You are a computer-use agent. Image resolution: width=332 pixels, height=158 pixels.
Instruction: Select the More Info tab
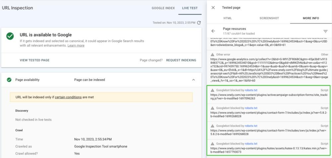[311, 18]
